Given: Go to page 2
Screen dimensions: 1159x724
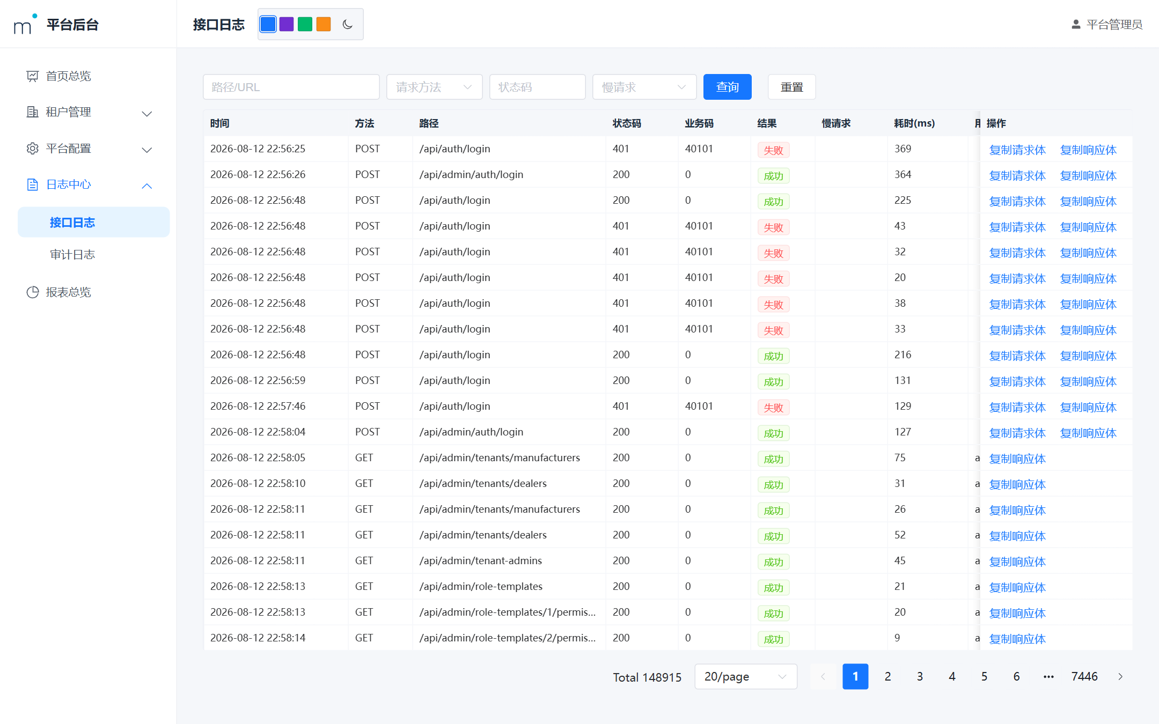Looking at the screenshot, I should tap(887, 677).
